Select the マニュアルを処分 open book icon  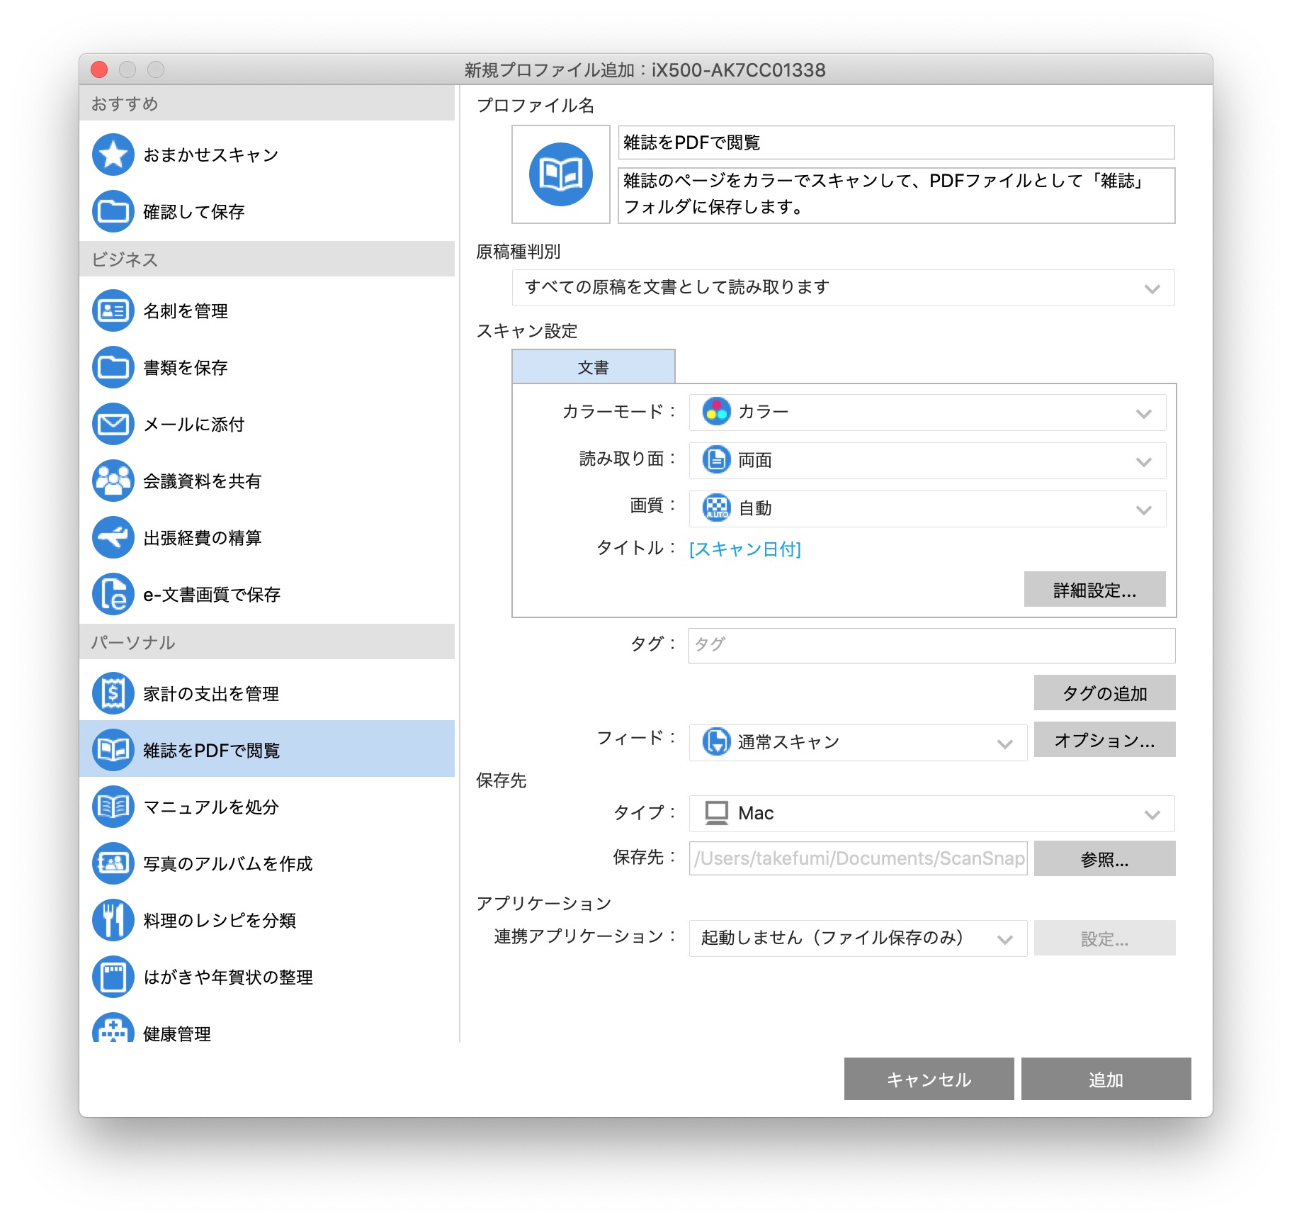coord(113,807)
